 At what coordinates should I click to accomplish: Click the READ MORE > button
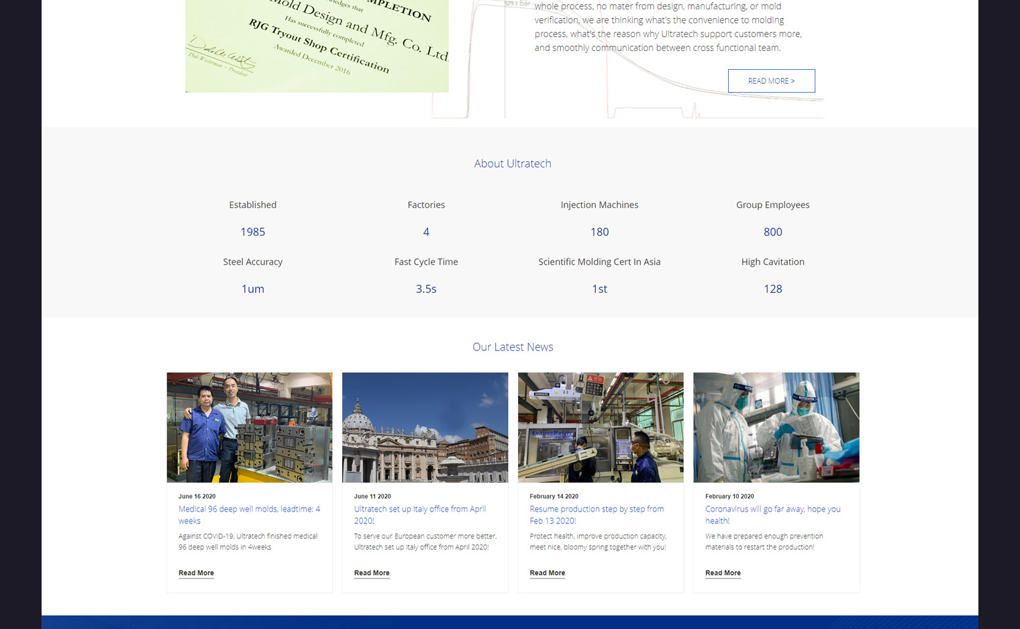point(771,81)
